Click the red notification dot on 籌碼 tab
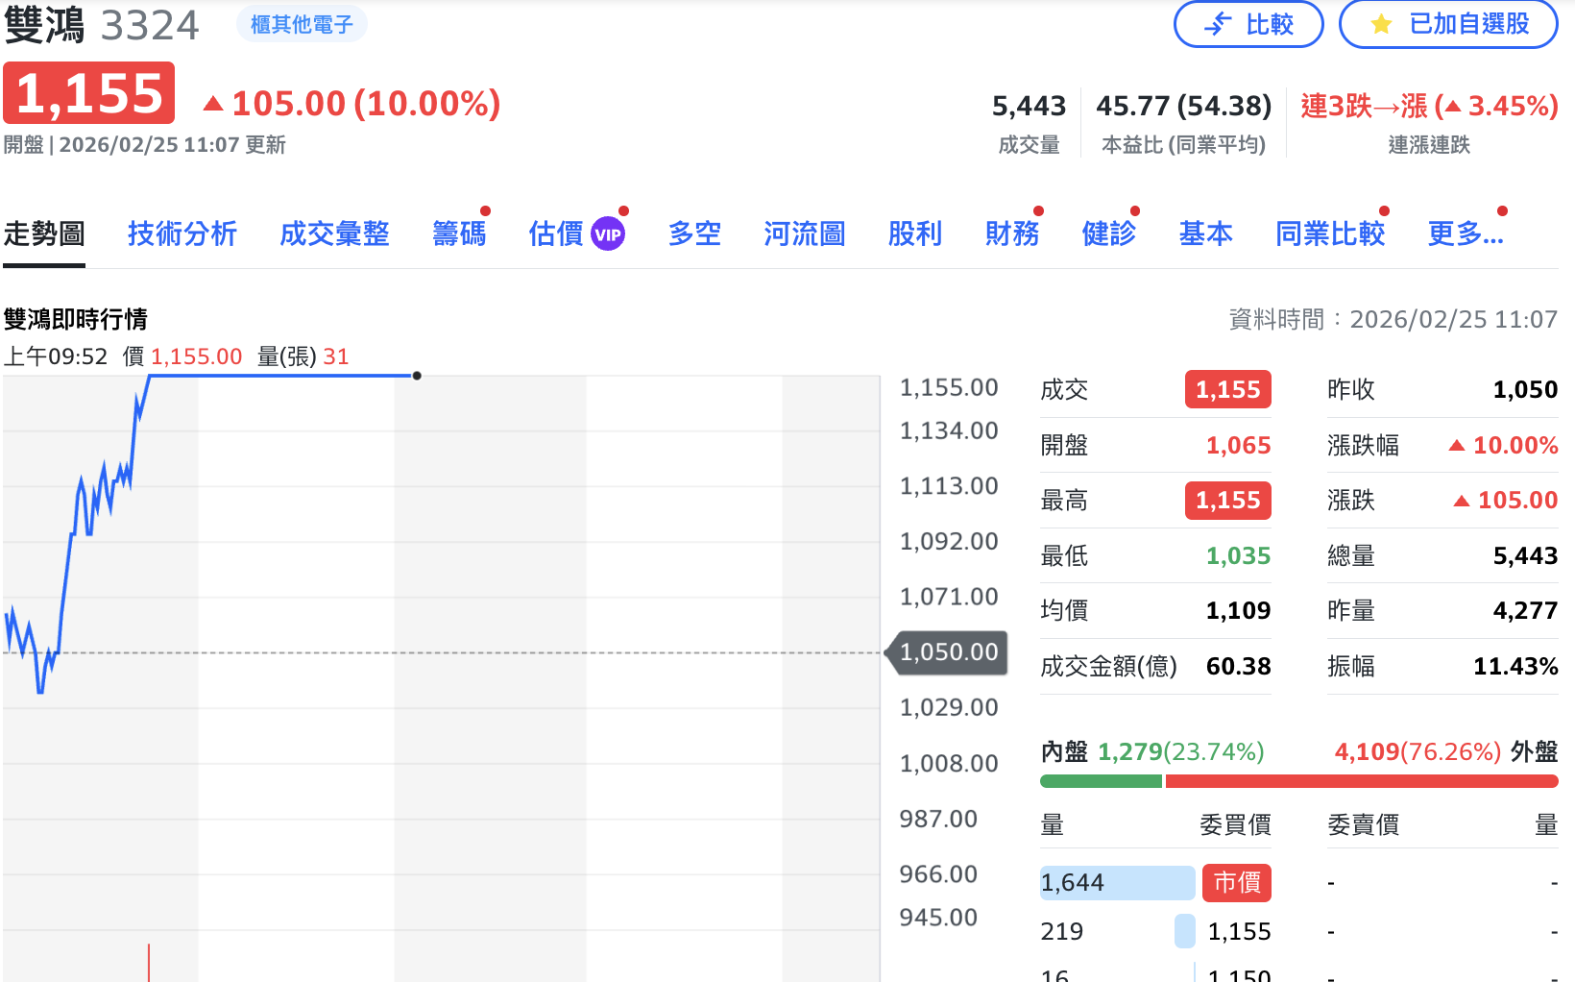This screenshot has width=1575, height=982. 485,211
